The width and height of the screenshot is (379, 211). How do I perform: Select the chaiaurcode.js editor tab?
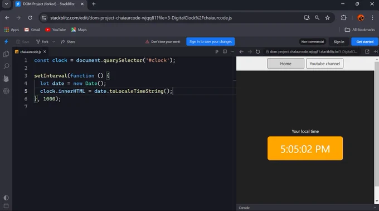(31, 51)
